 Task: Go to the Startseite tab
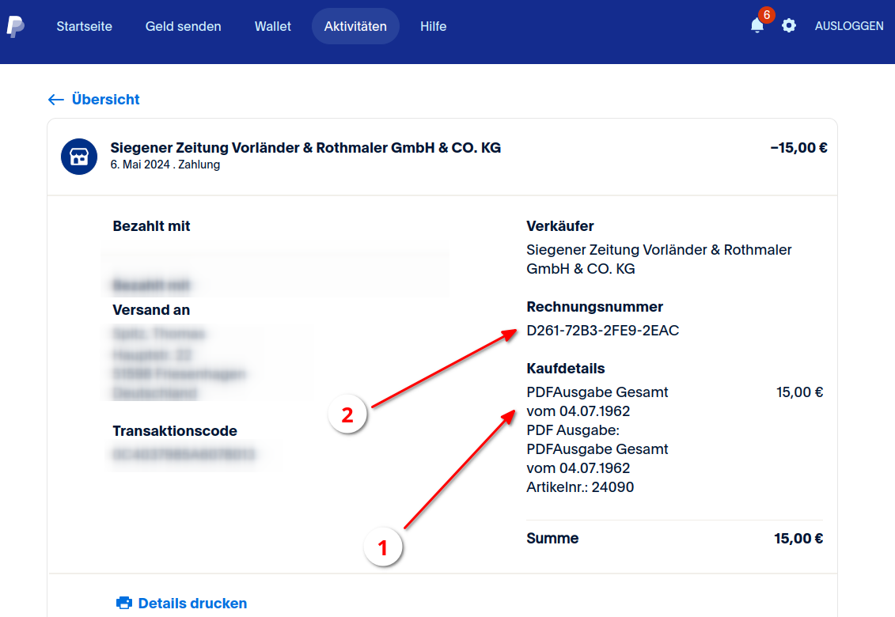coord(85,26)
